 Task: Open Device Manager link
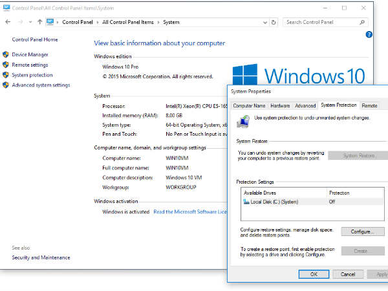[30, 54]
